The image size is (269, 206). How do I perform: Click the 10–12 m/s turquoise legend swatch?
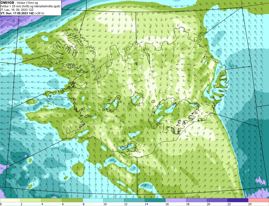coord(114,200)
